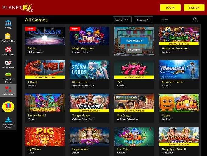Screen dimensions: 207x156
Task: Choose the Video Poker cards icon
Action: point(8,63)
